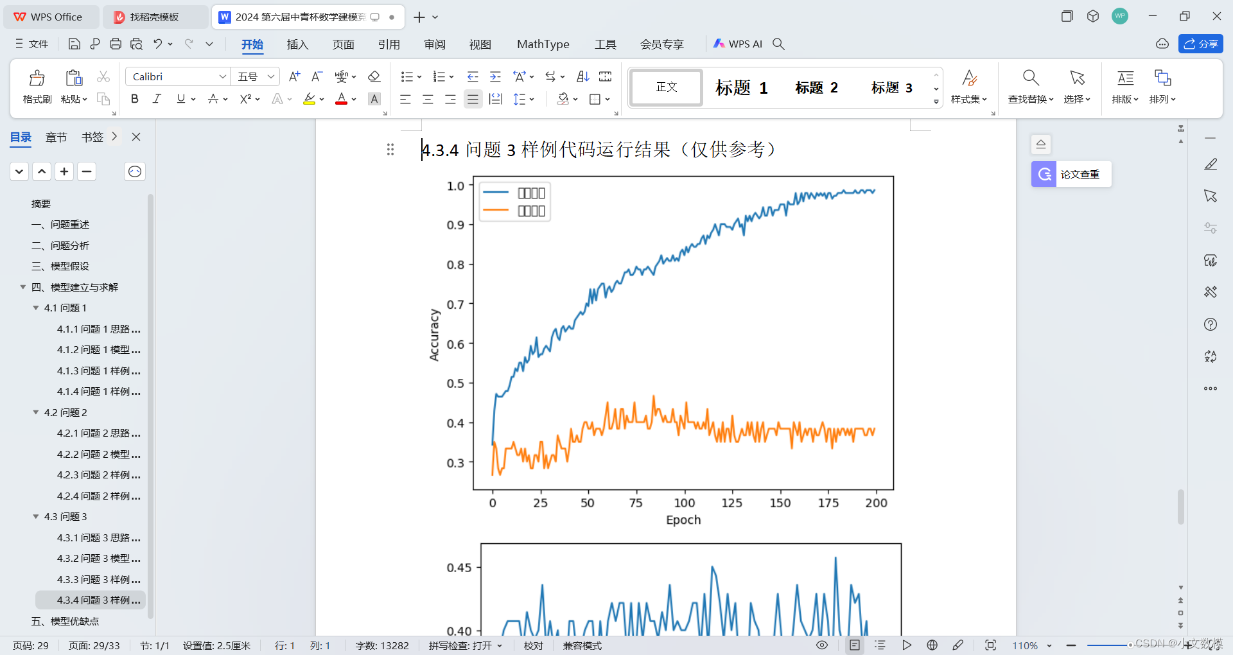Click the 分享 share button
1233x655 pixels.
pyautogui.click(x=1200, y=44)
